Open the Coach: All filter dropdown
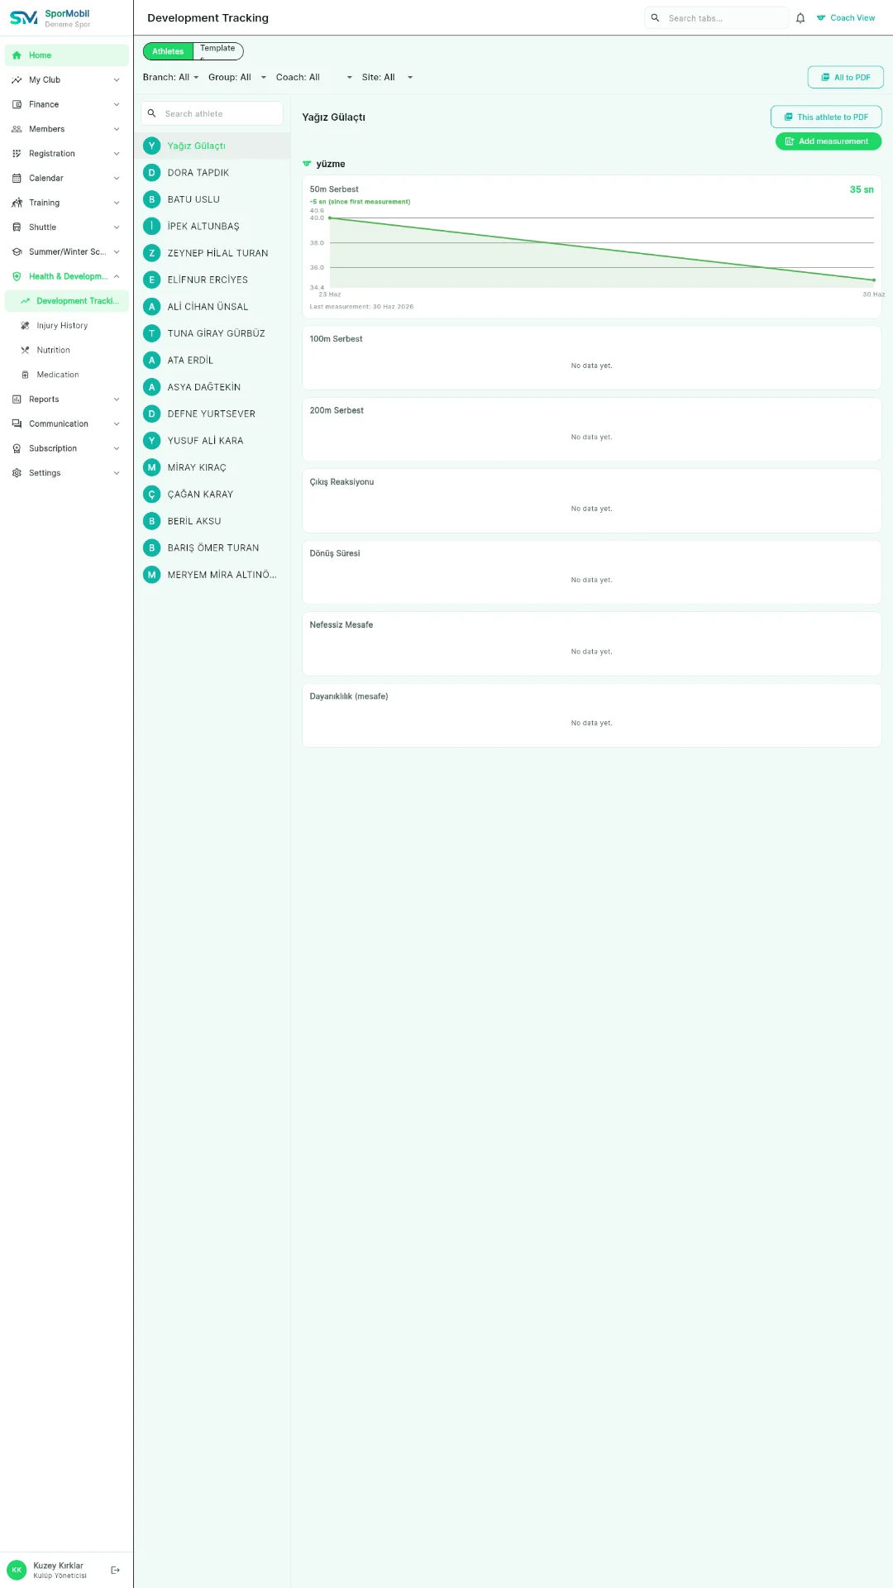The image size is (893, 1588). click(x=314, y=78)
